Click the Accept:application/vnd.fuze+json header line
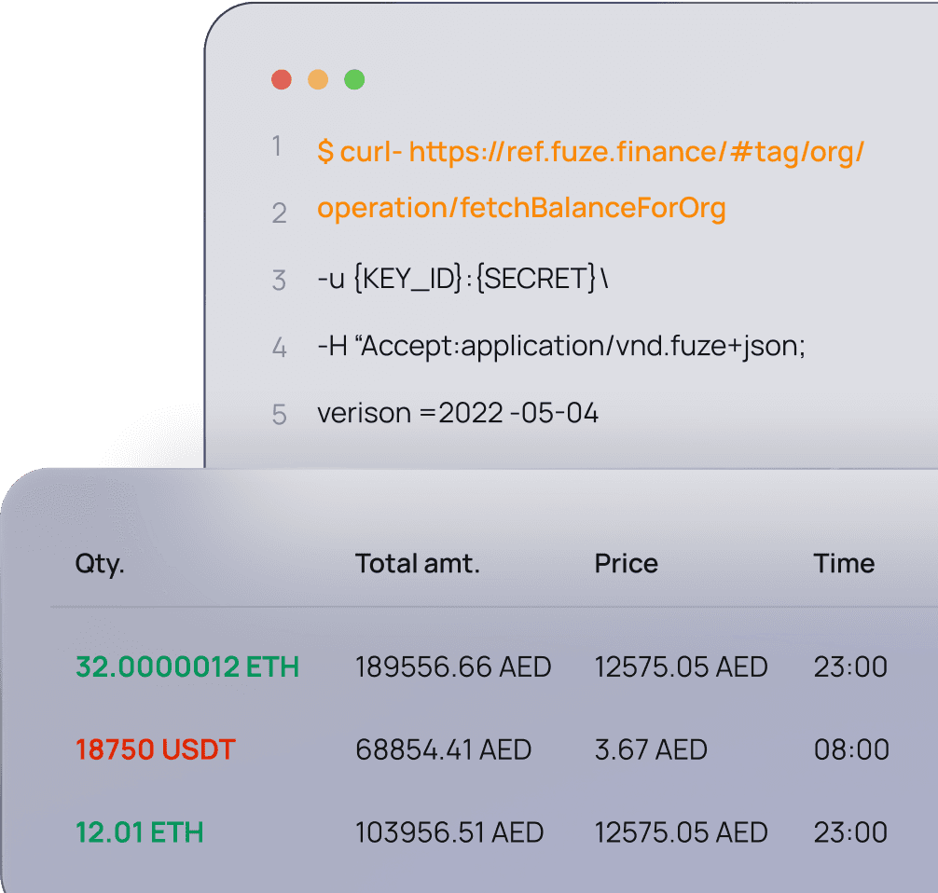The height and width of the screenshot is (893, 938). click(x=561, y=347)
